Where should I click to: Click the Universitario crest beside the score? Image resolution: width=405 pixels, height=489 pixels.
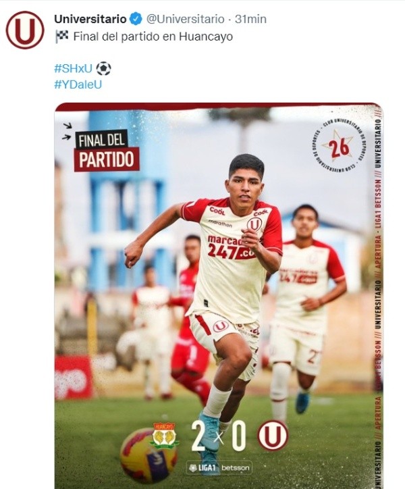coord(273,435)
